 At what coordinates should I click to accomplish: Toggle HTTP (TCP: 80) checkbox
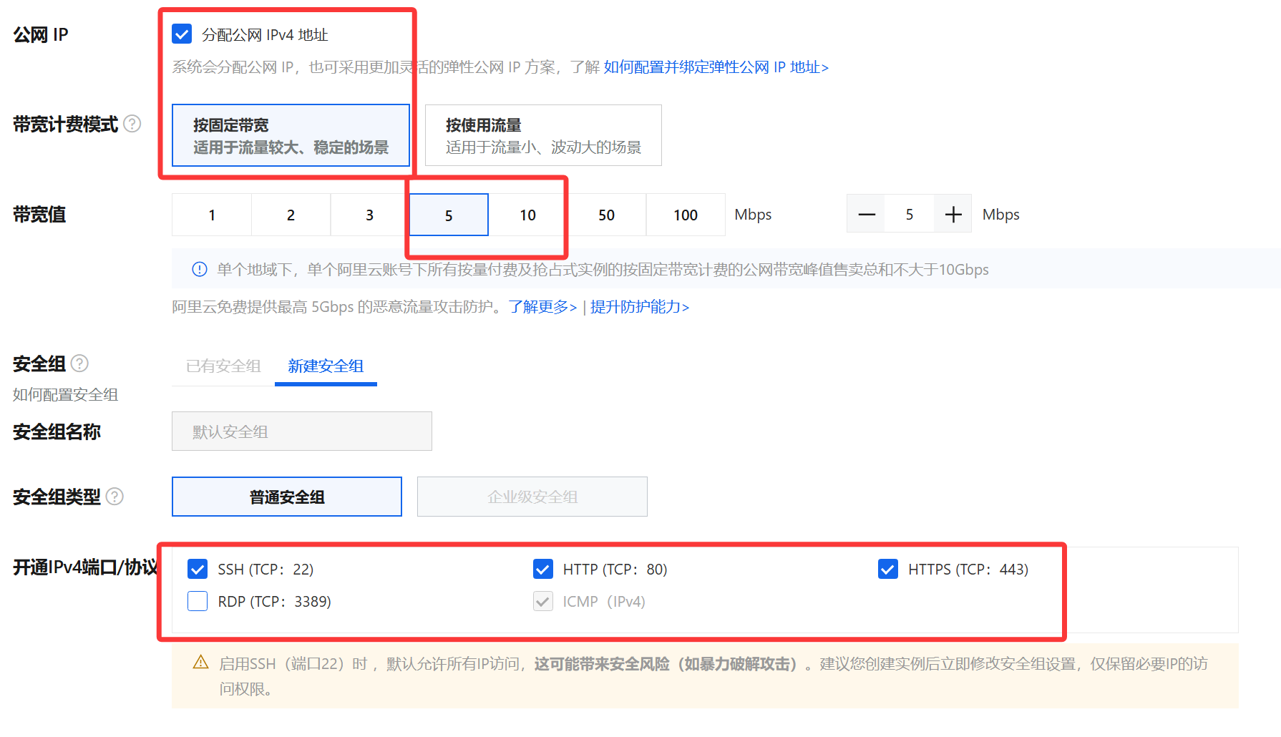pos(543,569)
